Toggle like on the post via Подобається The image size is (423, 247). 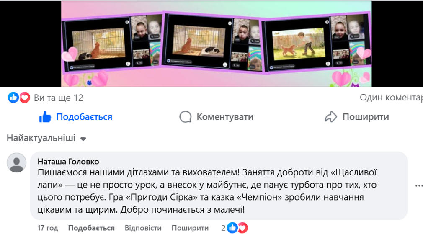pos(75,117)
